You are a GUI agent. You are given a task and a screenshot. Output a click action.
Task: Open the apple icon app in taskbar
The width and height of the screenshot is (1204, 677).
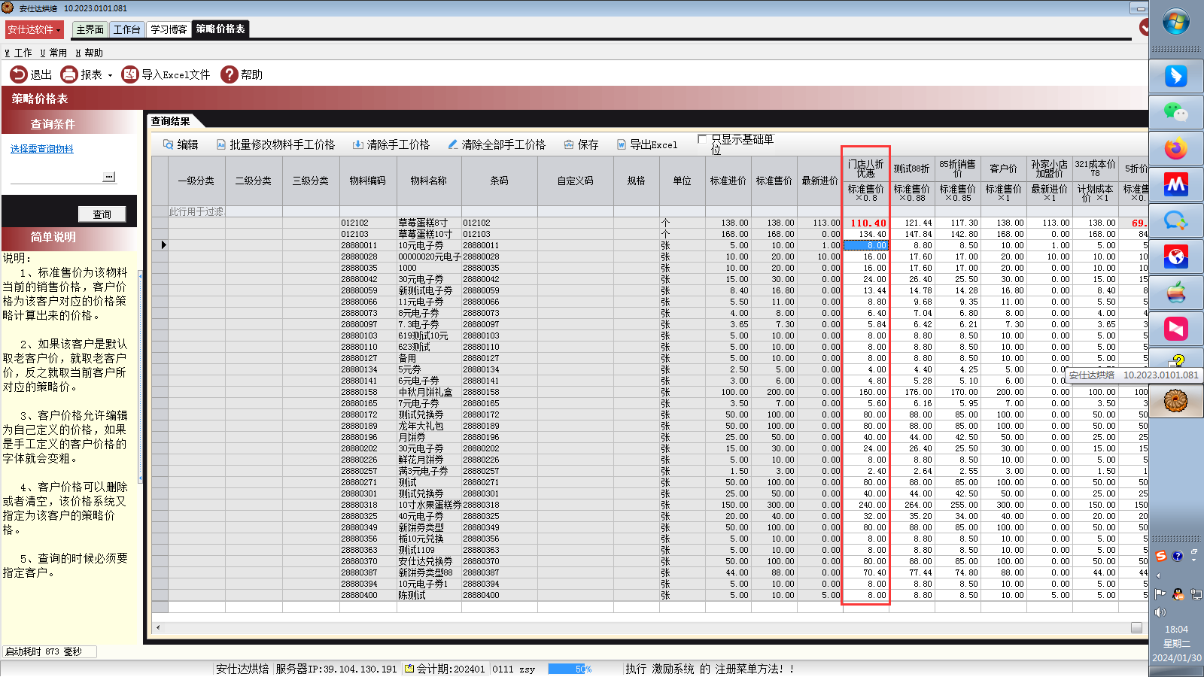pyautogui.click(x=1176, y=293)
